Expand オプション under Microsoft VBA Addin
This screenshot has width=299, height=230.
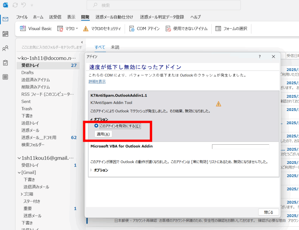point(91,170)
